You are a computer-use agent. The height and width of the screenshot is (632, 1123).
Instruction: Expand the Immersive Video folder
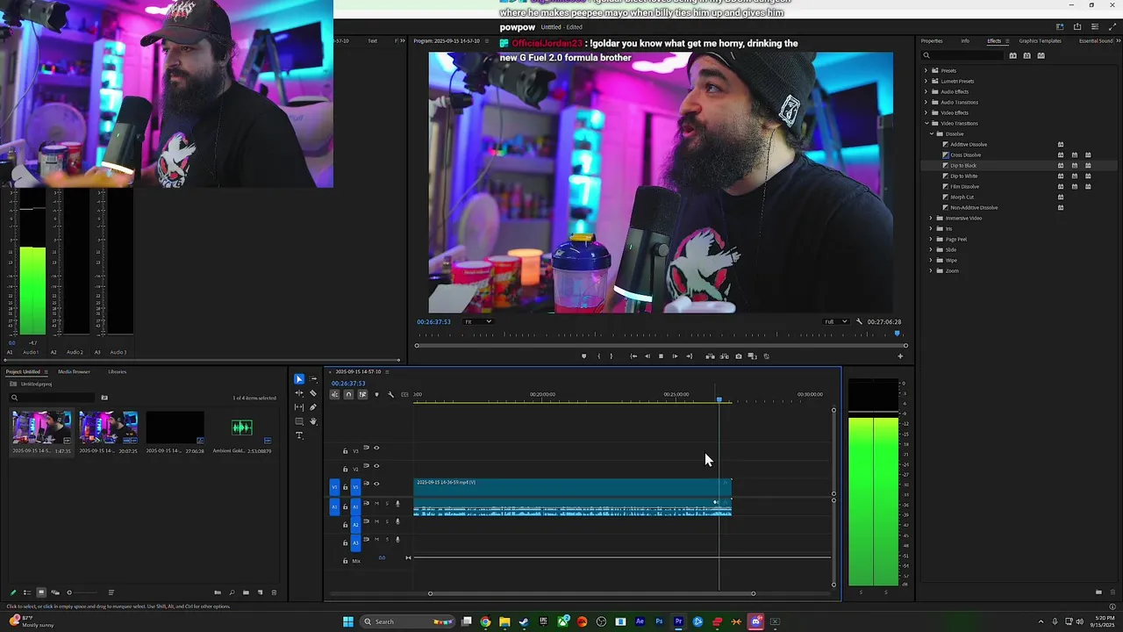(x=931, y=218)
